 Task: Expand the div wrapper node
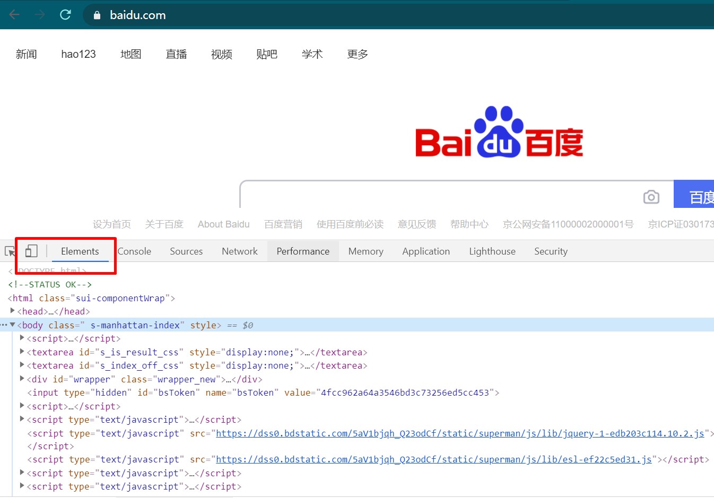pos(22,379)
